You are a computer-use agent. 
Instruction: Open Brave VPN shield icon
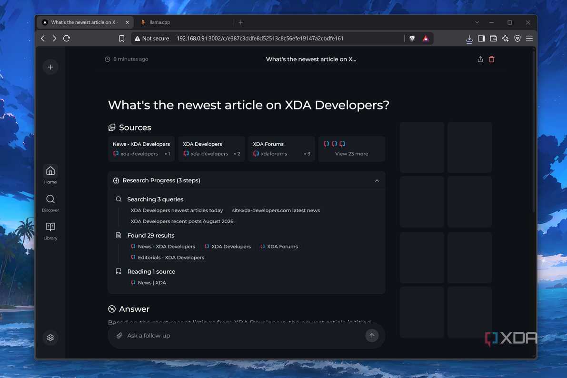click(x=517, y=39)
